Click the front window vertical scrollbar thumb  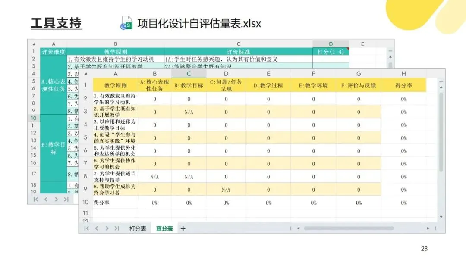pos(441,132)
